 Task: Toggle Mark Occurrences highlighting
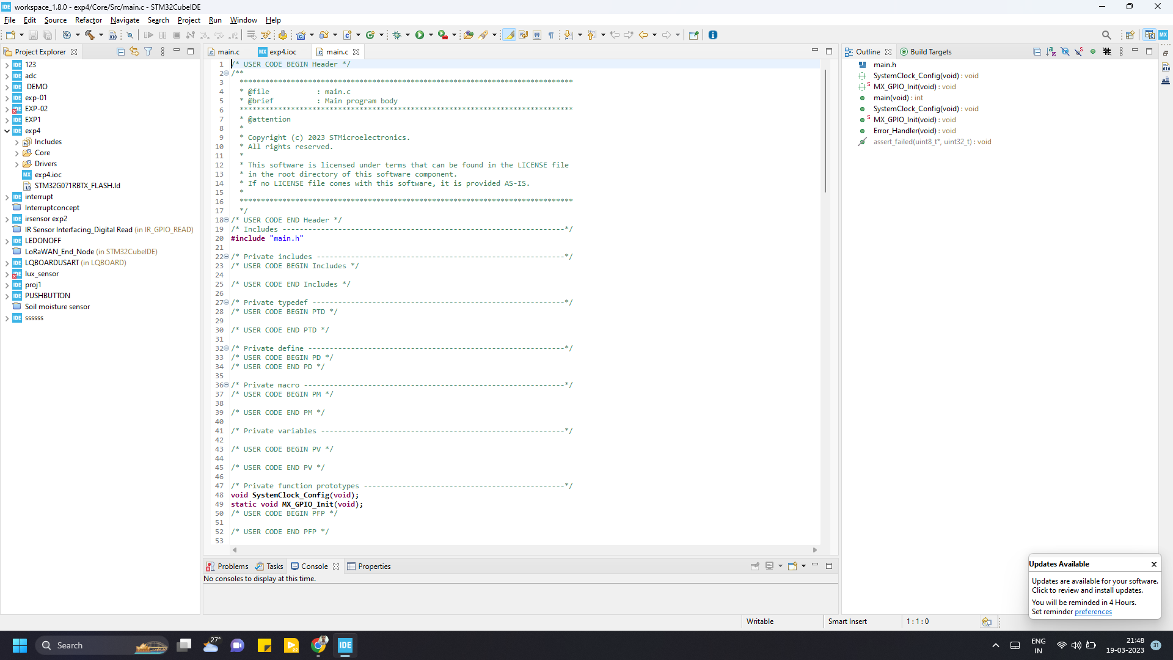coord(509,35)
